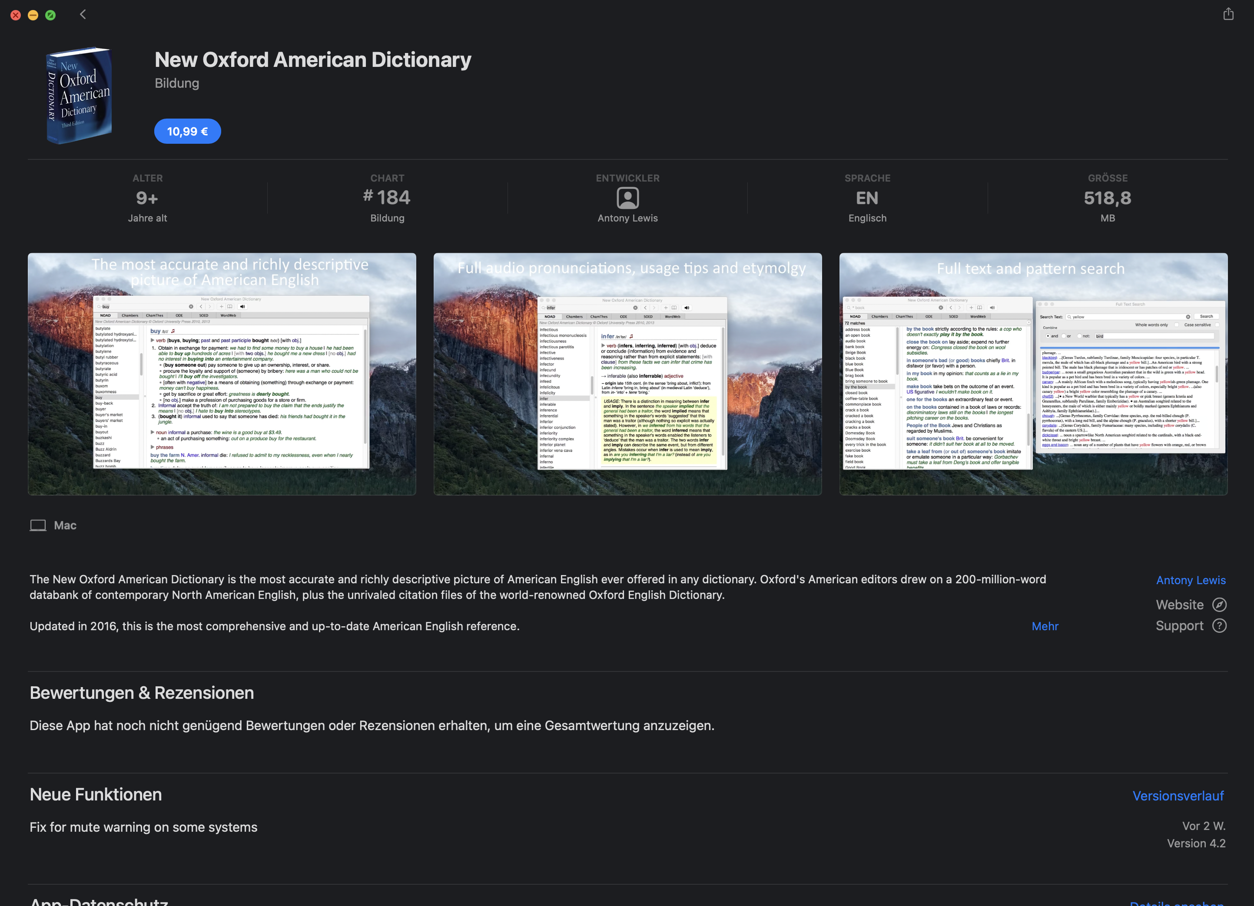The height and width of the screenshot is (906, 1254).
Task: Open the Versionsverlauf link
Action: [1178, 795]
